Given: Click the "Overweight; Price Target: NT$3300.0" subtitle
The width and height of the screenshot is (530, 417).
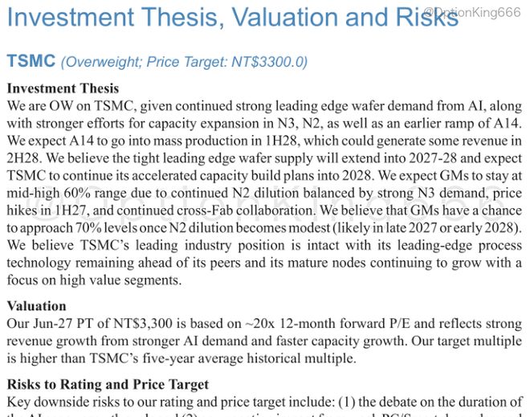Looking at the screenshot, I should pyautogui.click(x=184, y=62).
